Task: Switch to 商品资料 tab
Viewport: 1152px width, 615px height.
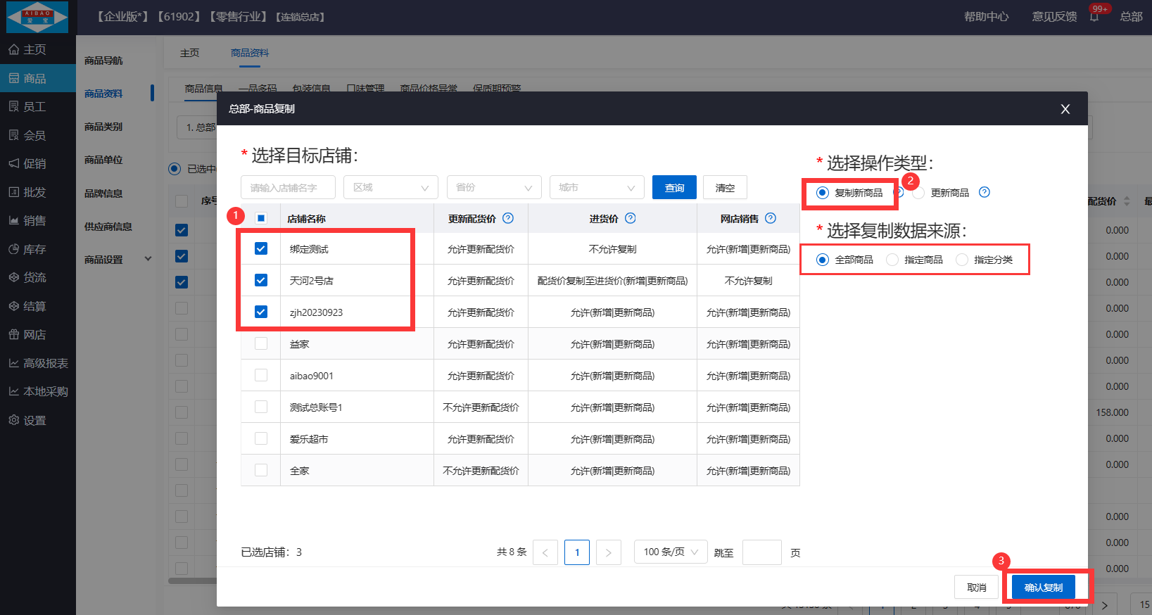Action: (250, 53)
